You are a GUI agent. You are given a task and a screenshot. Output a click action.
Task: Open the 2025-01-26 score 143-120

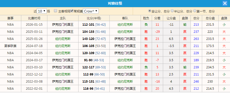click(x=88, y=39)
